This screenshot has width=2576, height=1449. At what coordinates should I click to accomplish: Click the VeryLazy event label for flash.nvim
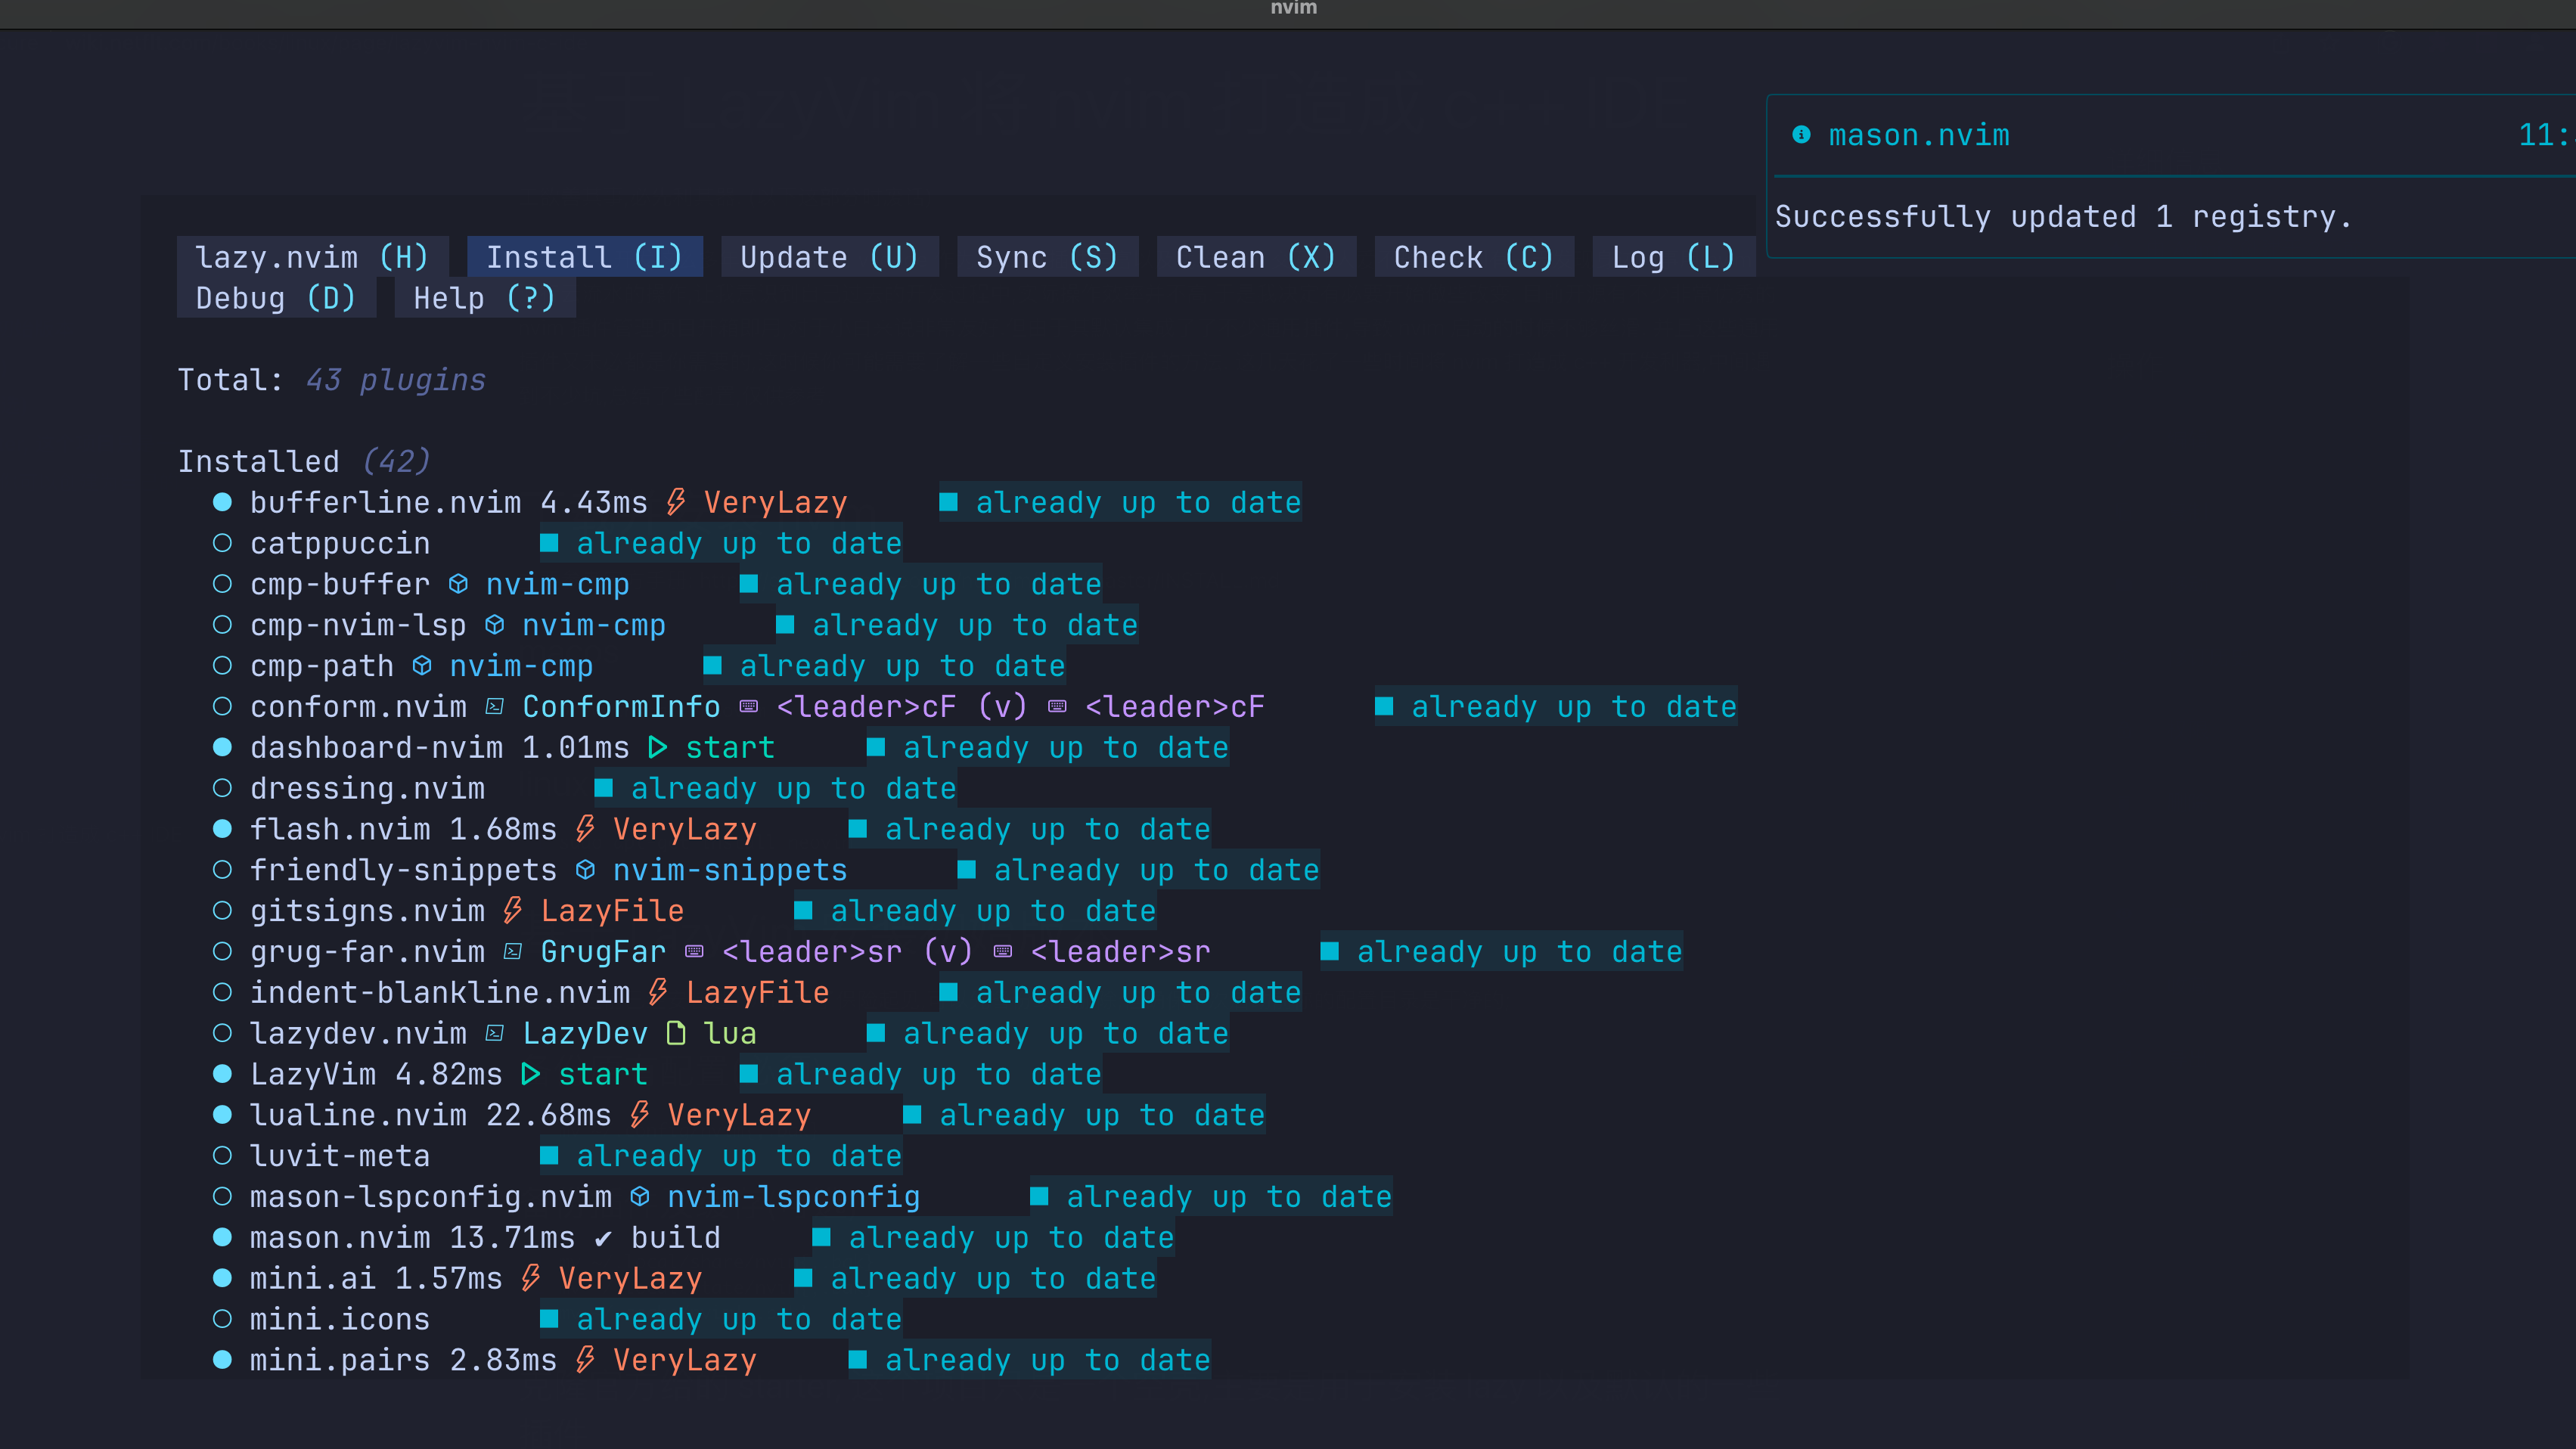coord(684,829)
